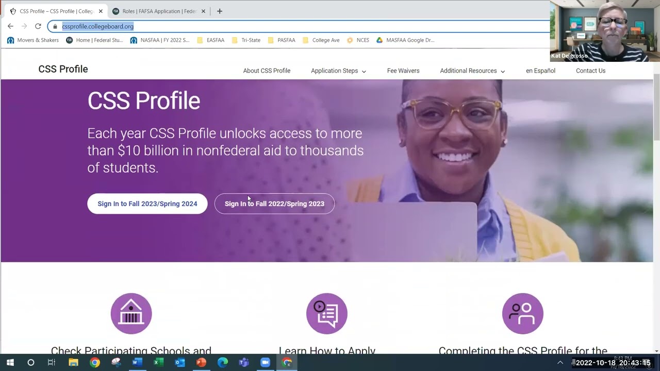Click the browser back arrow
Viewport: 660px width, 371px height.
10,26
